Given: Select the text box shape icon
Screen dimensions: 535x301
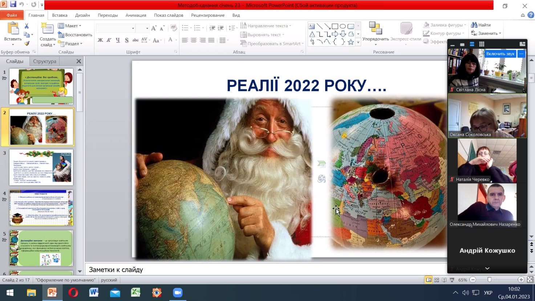Looking at the screenshot, I should tap(312, 26).
